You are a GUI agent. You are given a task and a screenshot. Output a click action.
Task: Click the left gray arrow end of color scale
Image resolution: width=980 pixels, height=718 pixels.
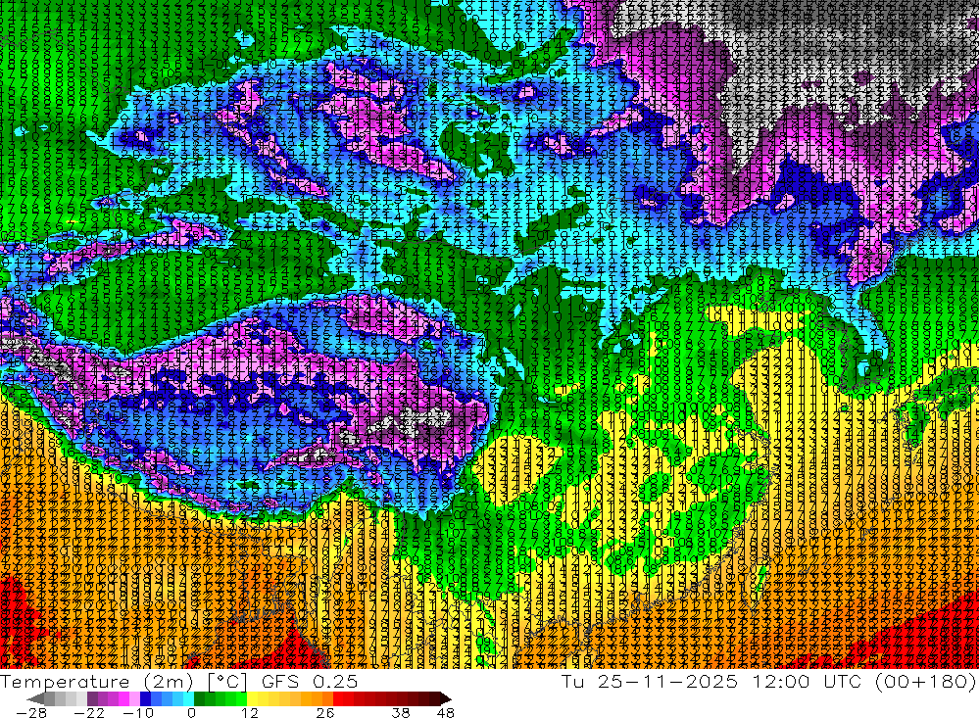35,698
